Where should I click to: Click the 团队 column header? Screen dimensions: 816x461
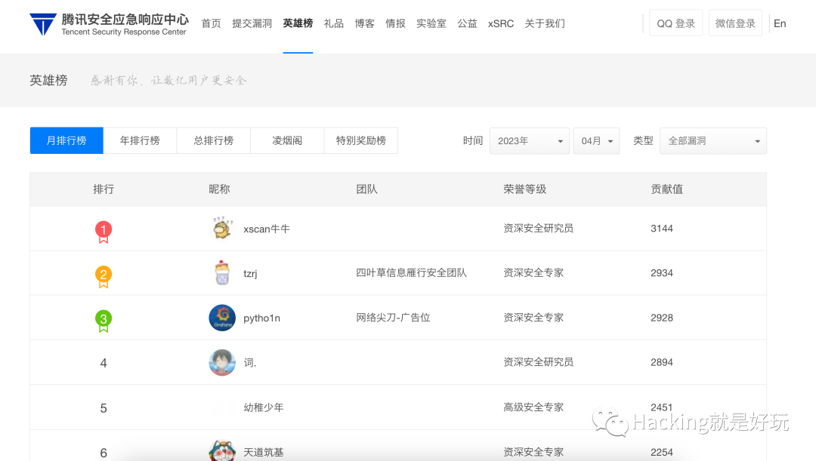pyautogui.click(x=366, y=189)
